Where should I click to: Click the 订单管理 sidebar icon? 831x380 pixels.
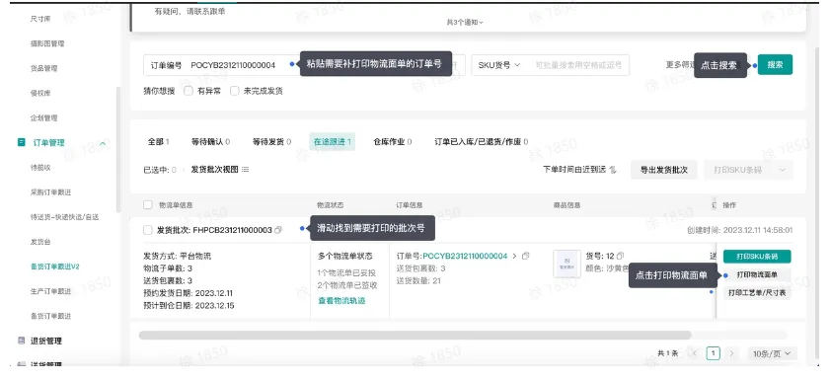[21, 142]
